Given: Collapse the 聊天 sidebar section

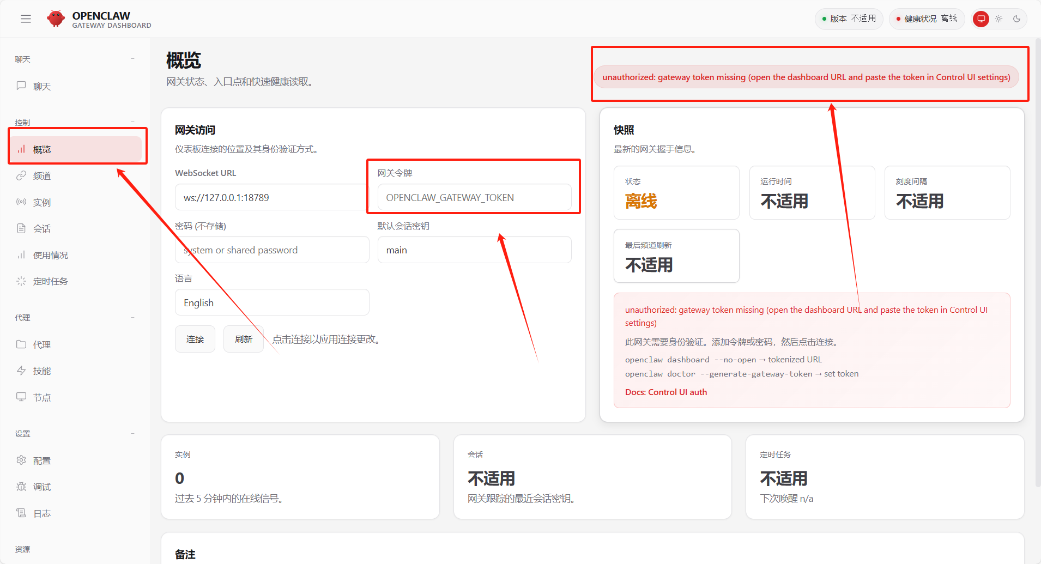Looking at the screenshot, I should point(132,58).
